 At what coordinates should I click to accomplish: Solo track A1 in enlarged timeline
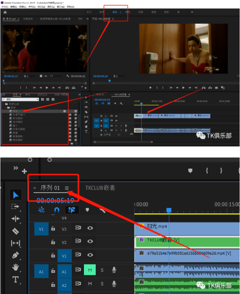[x=102, y=270]
